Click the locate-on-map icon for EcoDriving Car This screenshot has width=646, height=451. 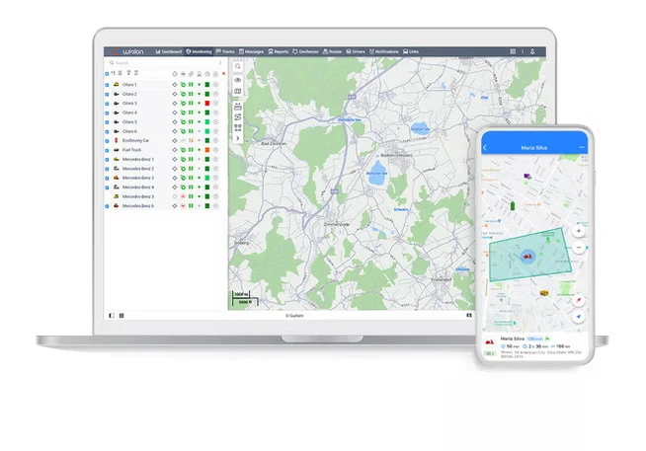[175, 140]
